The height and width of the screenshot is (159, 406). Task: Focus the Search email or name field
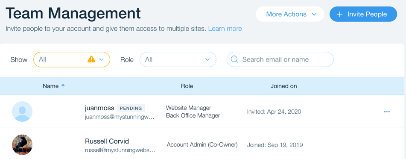pos(280,59)
